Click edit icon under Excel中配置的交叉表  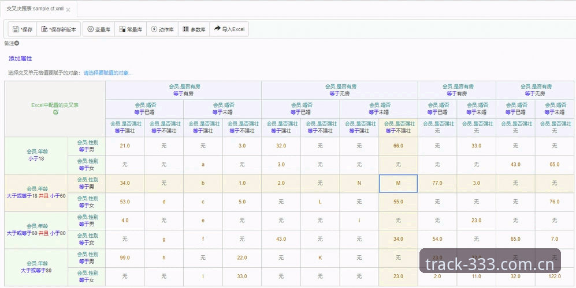(x=55, y=112)
